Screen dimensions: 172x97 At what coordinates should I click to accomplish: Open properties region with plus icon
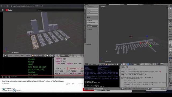(167, 8)
